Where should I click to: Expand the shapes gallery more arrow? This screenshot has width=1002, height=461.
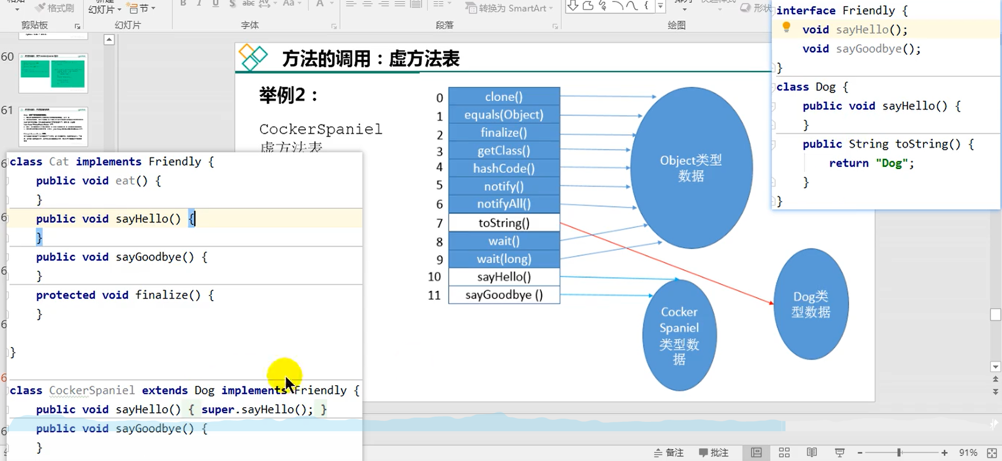click(661, 6)
